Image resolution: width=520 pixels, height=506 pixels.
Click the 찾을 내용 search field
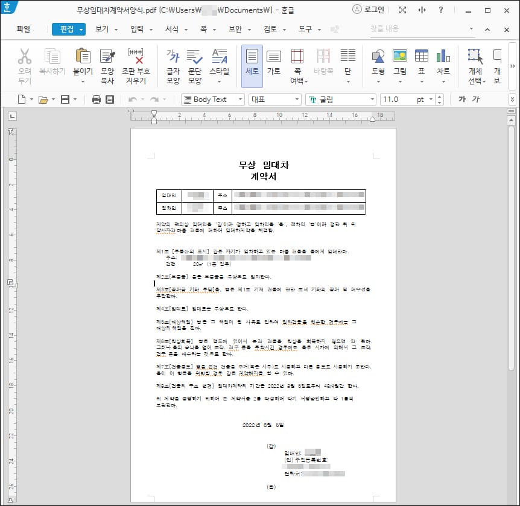(418, 29)
